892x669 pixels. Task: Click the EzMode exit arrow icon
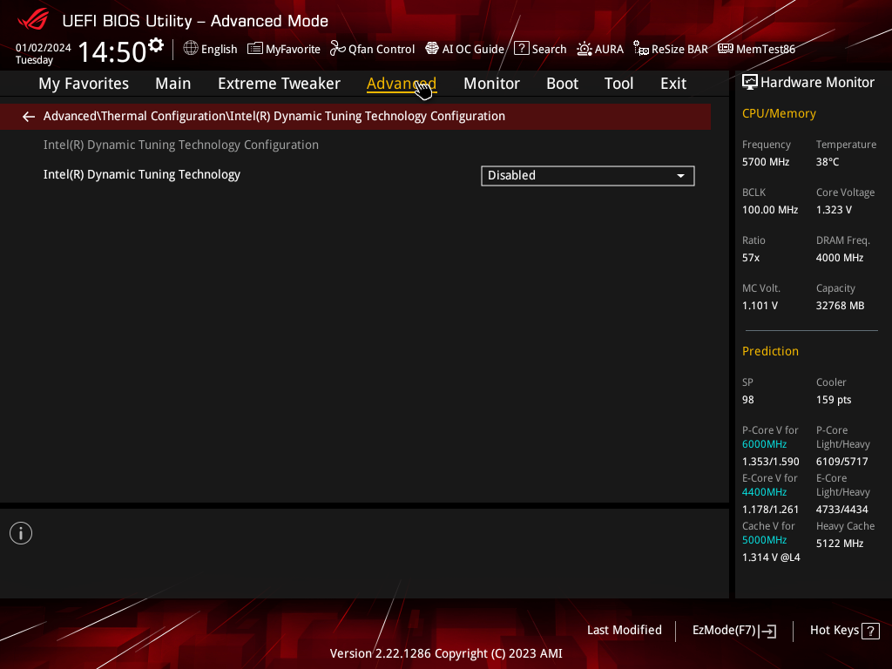coord(767,631)
